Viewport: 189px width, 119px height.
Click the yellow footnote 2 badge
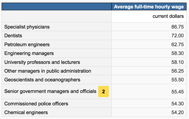pyautogui.click(x=103, y=92)
